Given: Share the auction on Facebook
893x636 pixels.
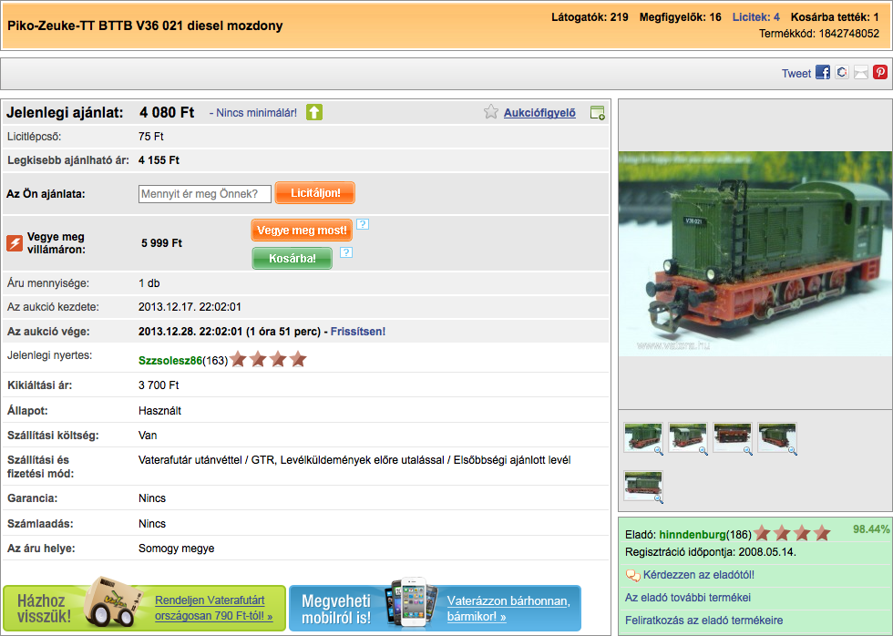Looking at the screenshot, I should point(823,73).
